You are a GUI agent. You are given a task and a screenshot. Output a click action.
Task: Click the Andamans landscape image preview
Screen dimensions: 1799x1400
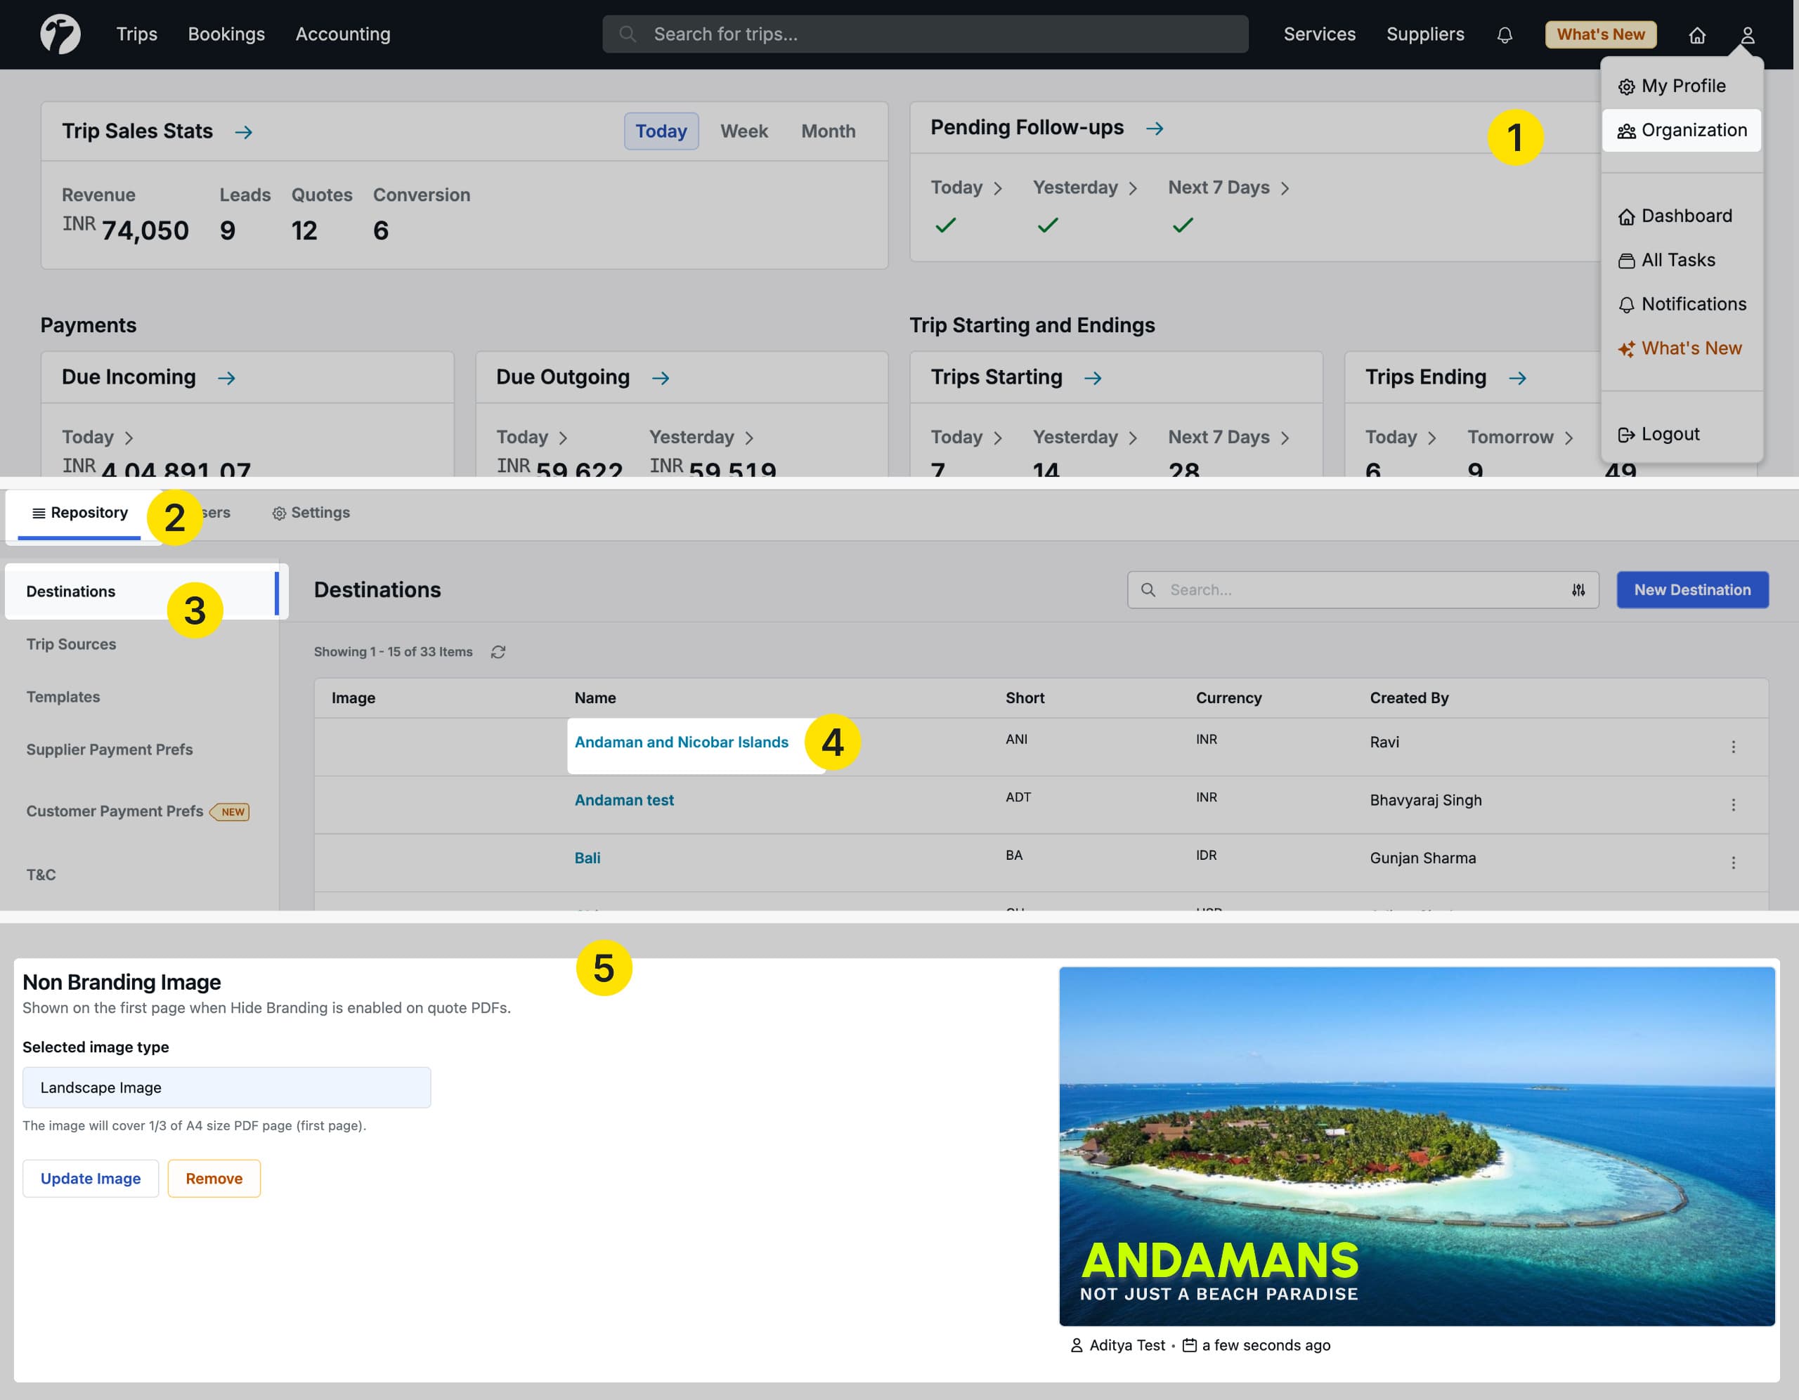[1416, 1146]
